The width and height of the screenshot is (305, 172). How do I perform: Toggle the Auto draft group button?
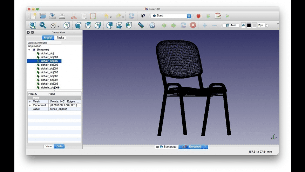(x=231, y=25)
